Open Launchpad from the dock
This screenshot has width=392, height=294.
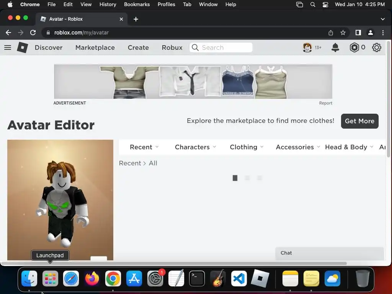[50, 279]
